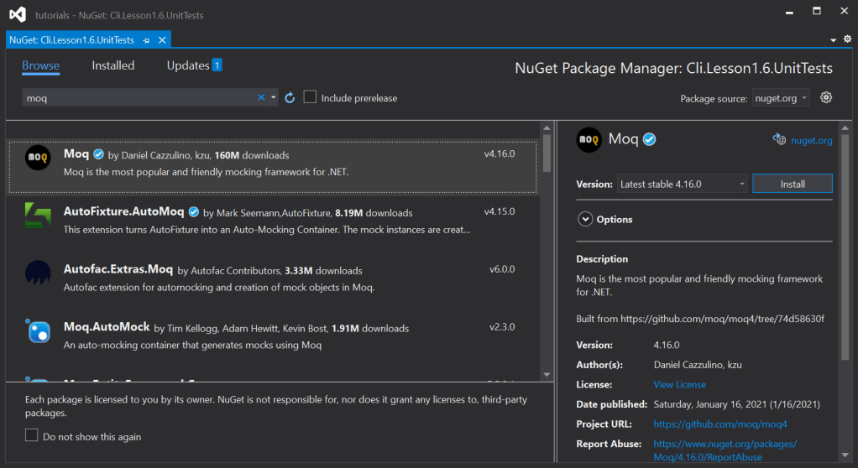Open the package source settings gear

coord(826,97)
